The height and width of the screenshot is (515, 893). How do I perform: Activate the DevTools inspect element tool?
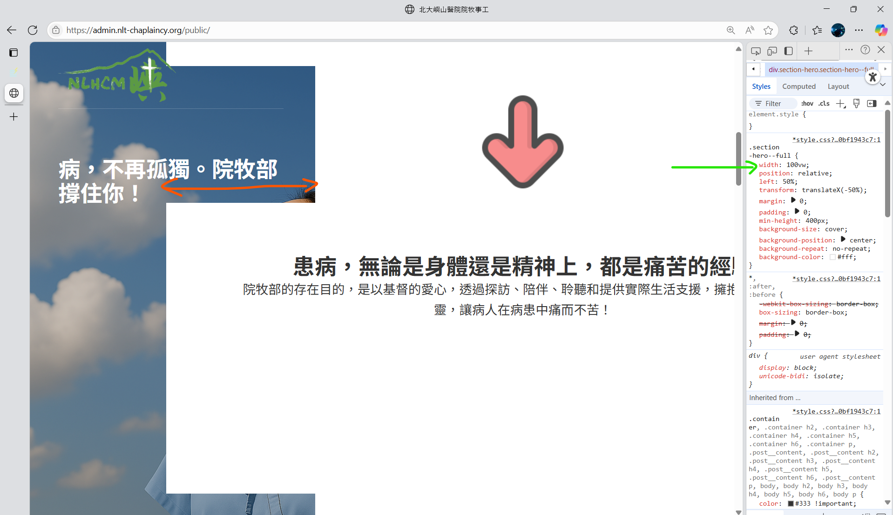click(x=756, y=51)
